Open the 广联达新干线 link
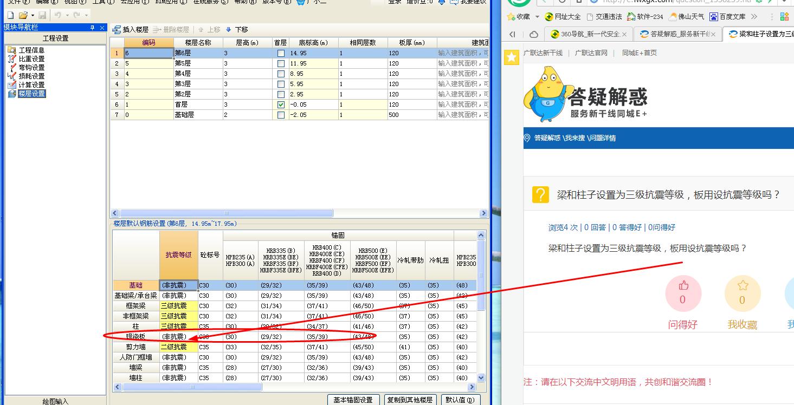Image resolution: width=794 pixels, height=405 pixels. [543, 53]
